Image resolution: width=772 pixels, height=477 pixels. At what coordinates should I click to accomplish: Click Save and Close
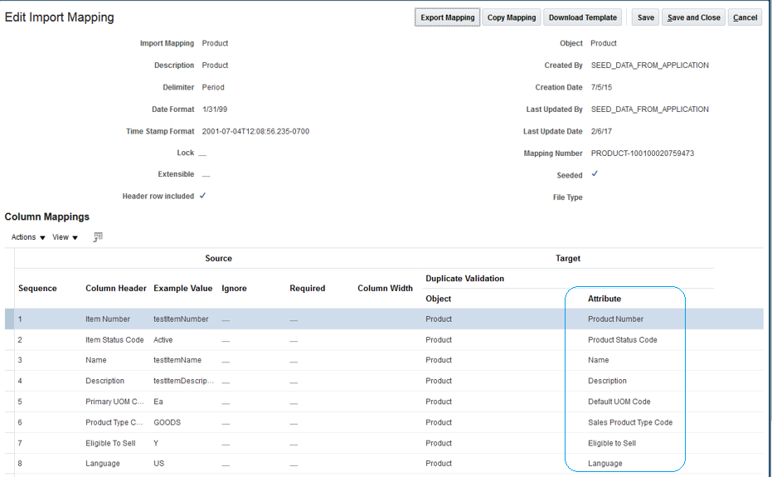coord(694,17)
